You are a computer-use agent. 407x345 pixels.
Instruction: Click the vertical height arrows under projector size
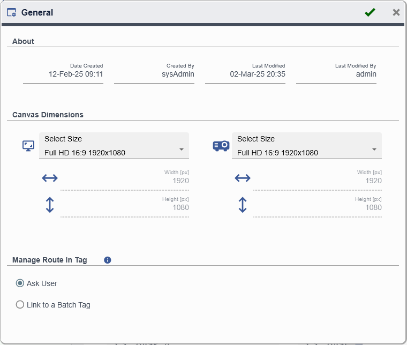(x=243, y=205)
